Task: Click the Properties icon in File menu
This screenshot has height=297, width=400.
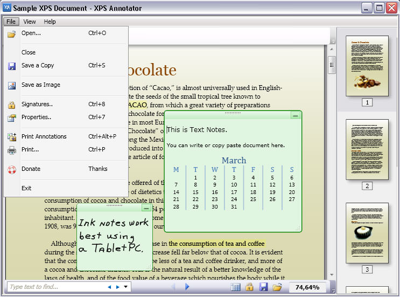Action: click(12, 118)
